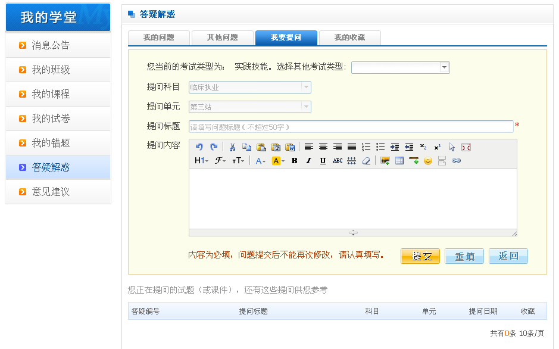
Task: Reset form with 重填 button
Action: coord(464,256)
